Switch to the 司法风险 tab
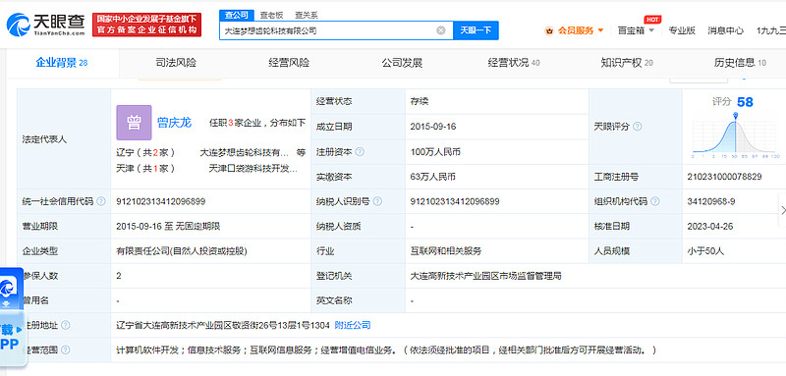Screen dimensions: 786x376 (176, 63)
